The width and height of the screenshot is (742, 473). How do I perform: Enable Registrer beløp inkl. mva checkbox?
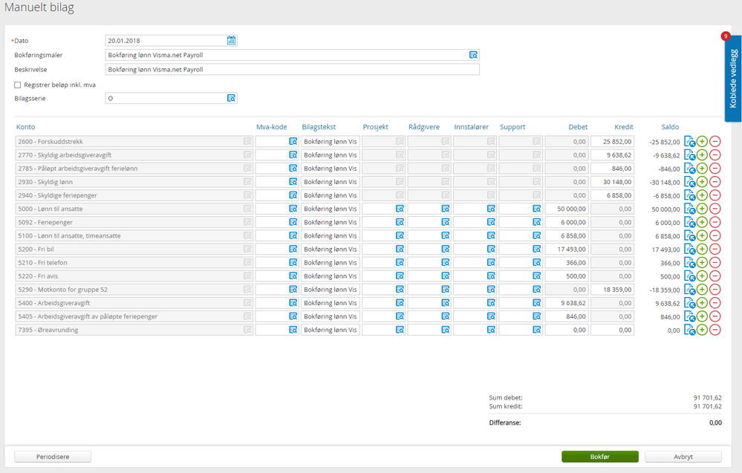[x=18, y=85]
